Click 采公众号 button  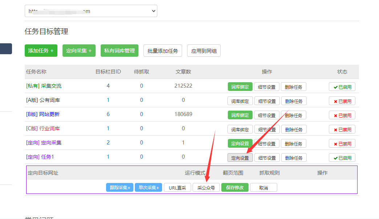coord(206,187)
